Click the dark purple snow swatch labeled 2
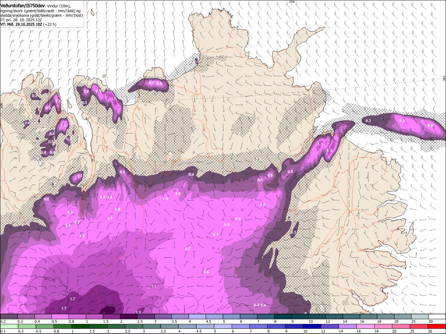 coord(129,316)
